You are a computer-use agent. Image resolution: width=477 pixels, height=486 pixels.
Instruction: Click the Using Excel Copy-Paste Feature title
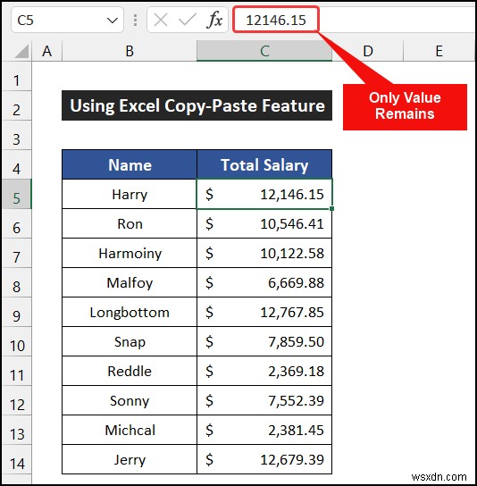click(x=197, y=105)
